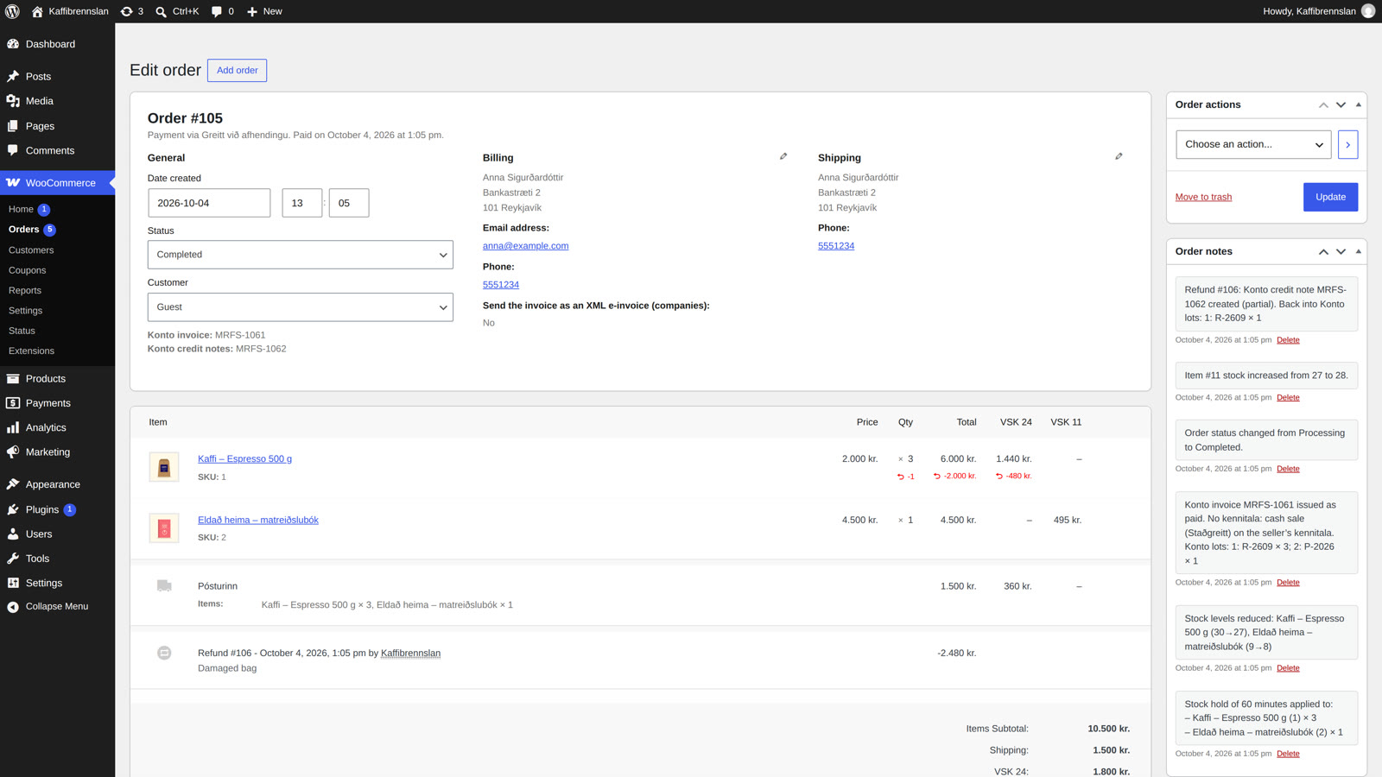Move Order notes panel up
The width and height of the screenshot is (1382, 777).
pos(1323,251)
